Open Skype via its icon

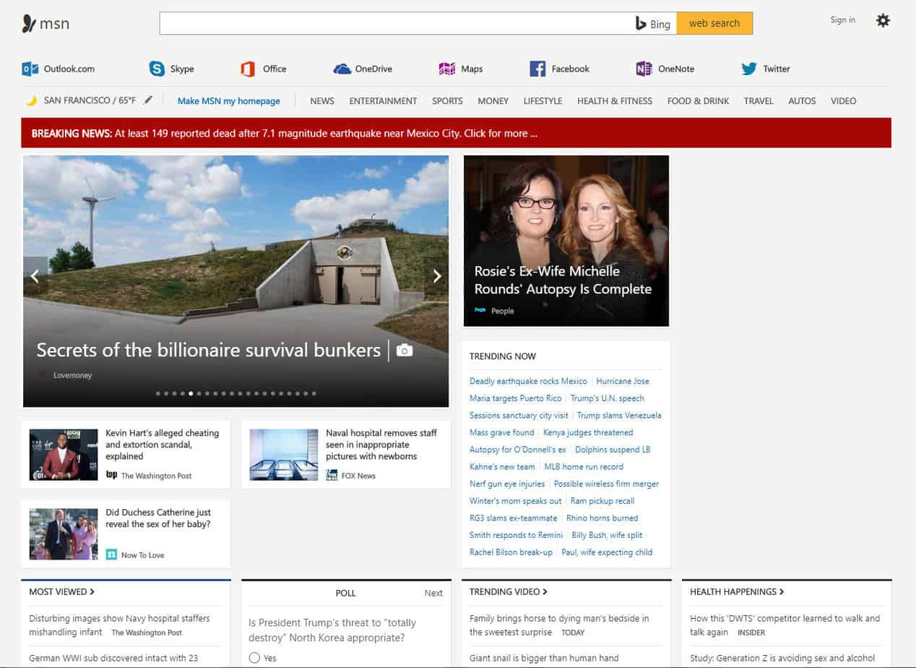coord(157,69)
